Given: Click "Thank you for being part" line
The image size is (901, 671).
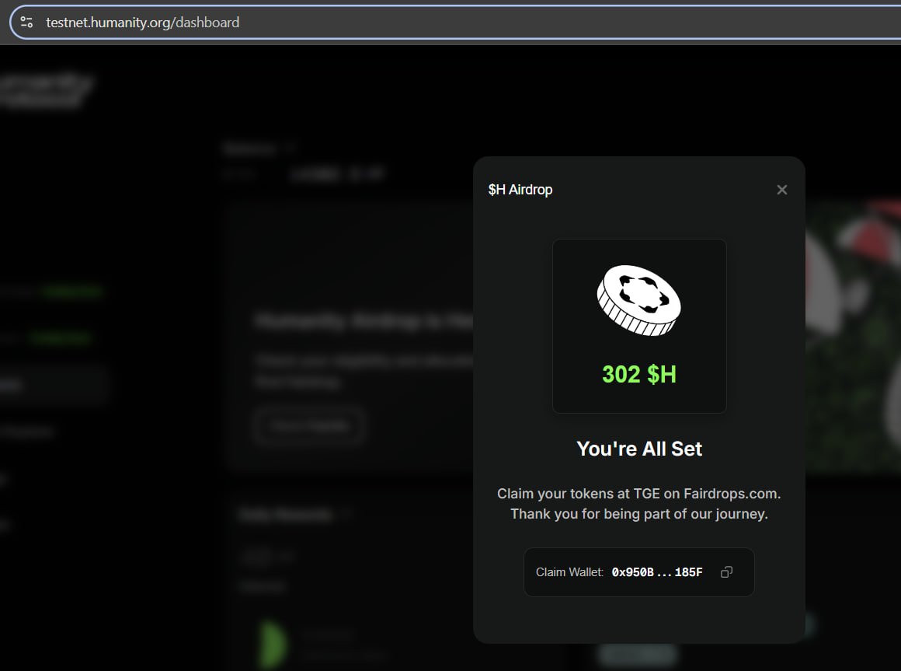Looking at the screenshot, I should (x=639, y=514).
